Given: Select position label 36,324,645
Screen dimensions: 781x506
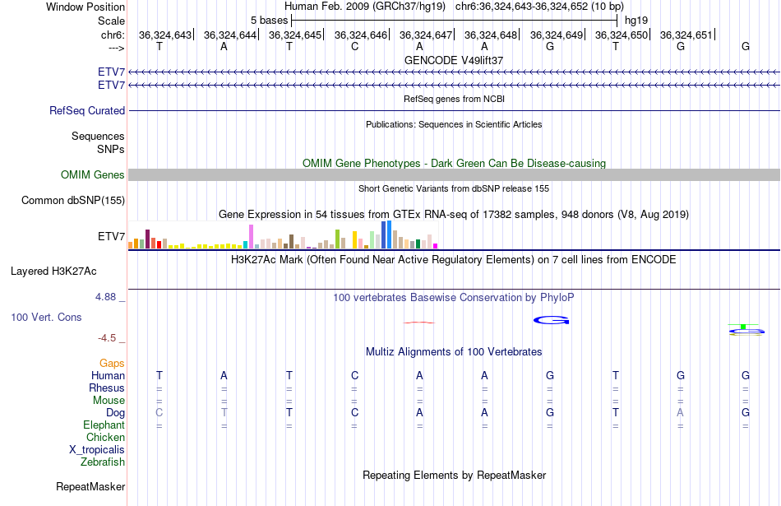Looking at the screenshot, I should [x=295, y=35].
